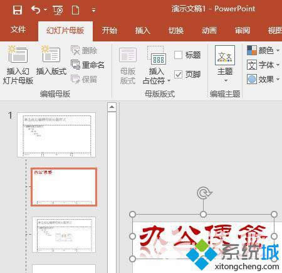Click 重命名 to rename layout

click(x=88, y=65)
